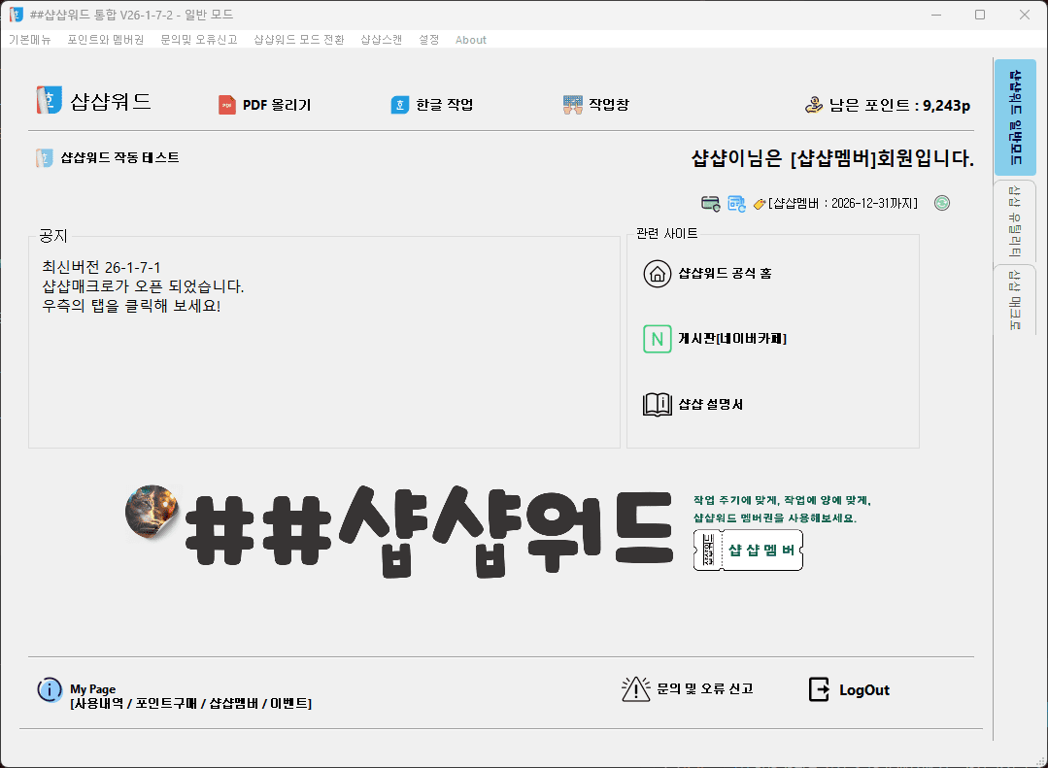The width and height of the screenshot is (1048, 768).
Task: Open 샵샵워드 공식 홈 via the home icon
Action: pyautogui.click(x=657, y=273)
